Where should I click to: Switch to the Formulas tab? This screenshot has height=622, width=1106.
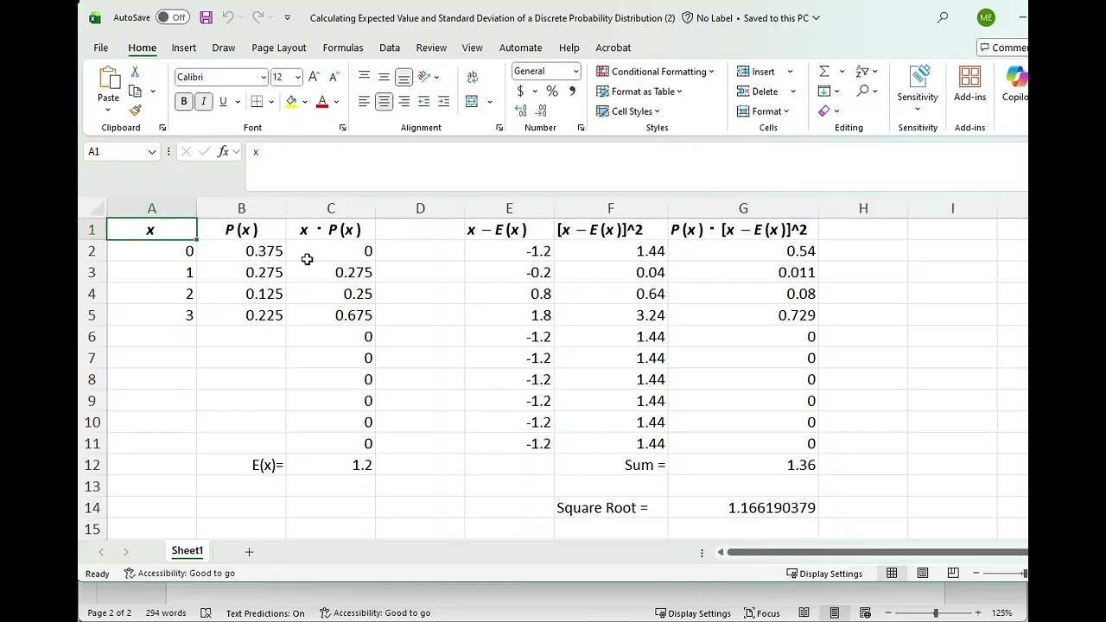coord(343,48)
